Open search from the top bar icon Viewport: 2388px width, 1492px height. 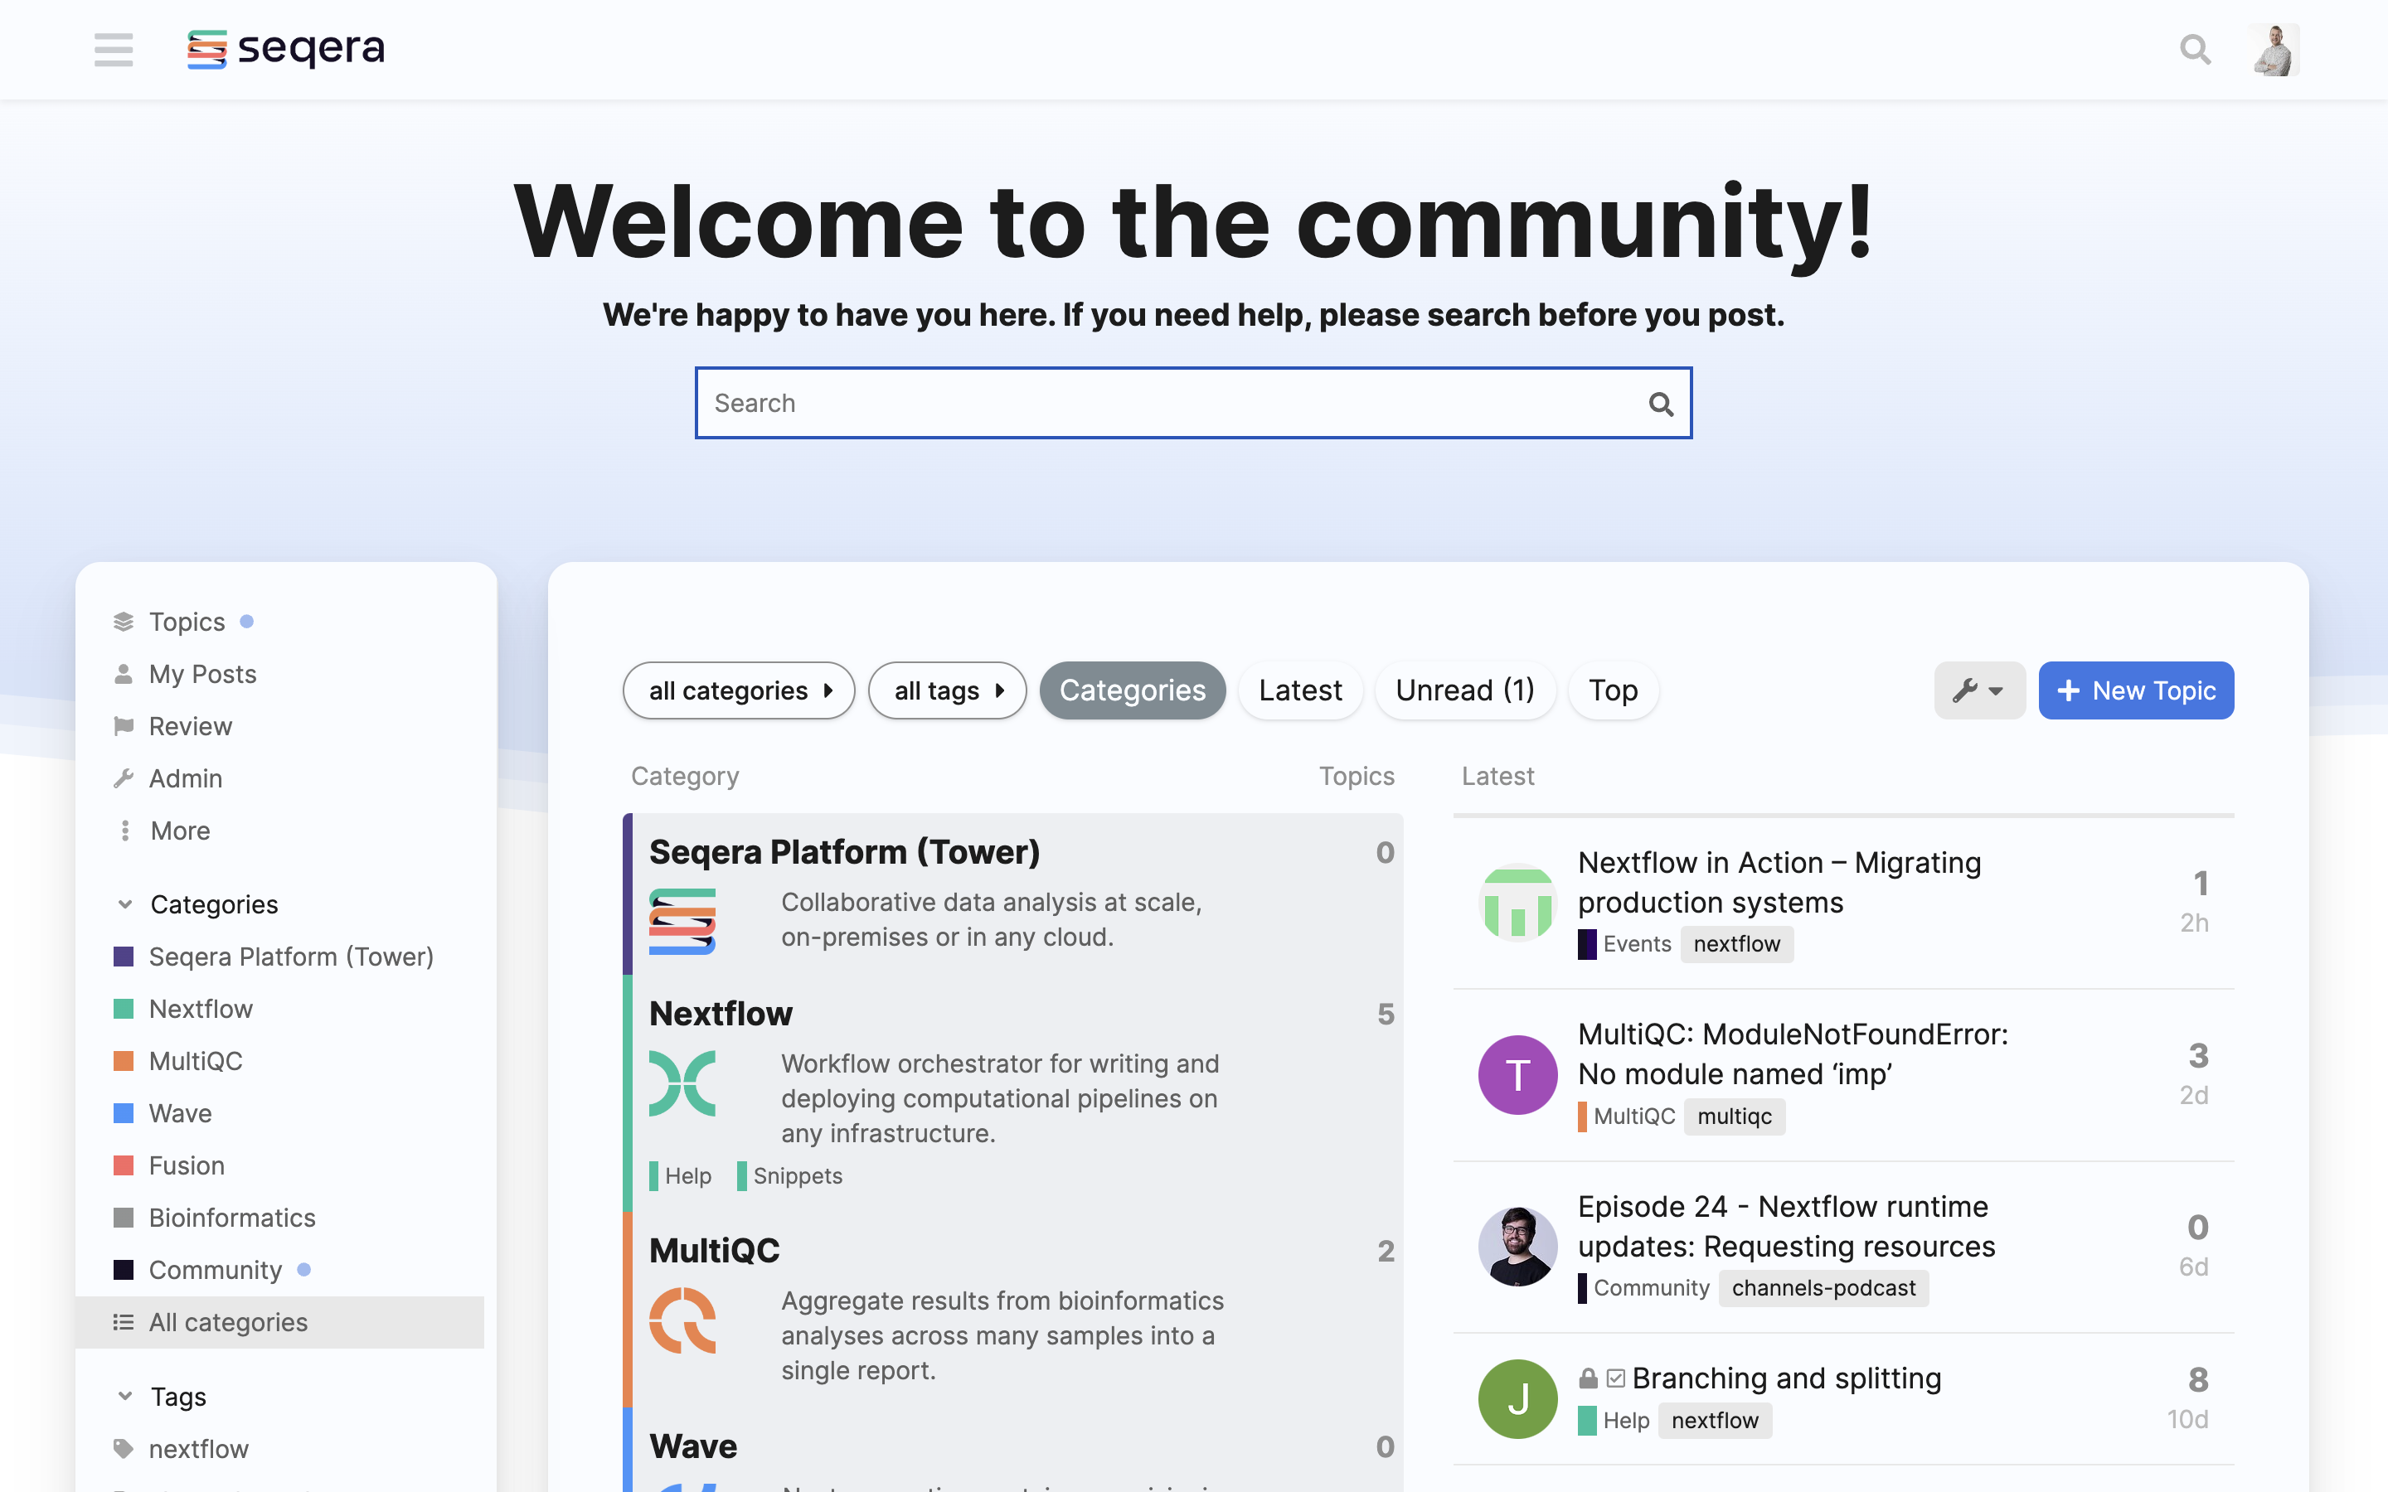coord(2195,50)
